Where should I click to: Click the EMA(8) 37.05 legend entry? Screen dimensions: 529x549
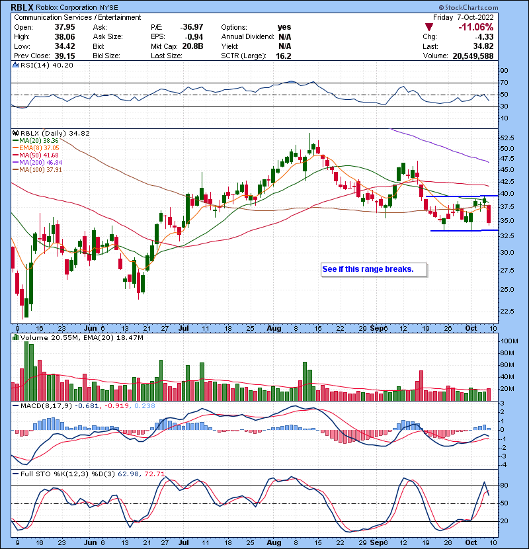tap(36, 148)
